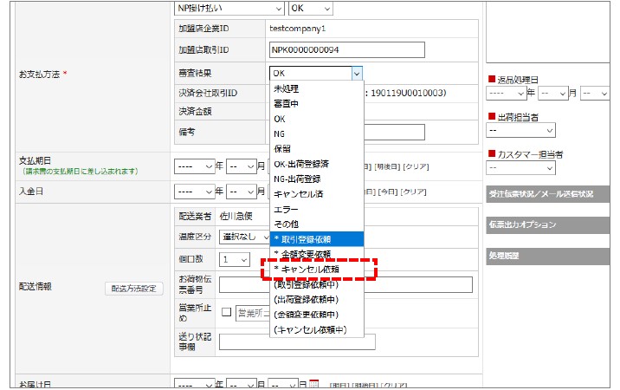
Task: Click the 備考 input field
Action: (x=394, y=133)
